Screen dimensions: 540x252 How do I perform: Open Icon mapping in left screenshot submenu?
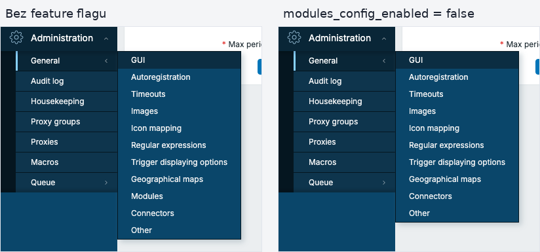(179, 128)
